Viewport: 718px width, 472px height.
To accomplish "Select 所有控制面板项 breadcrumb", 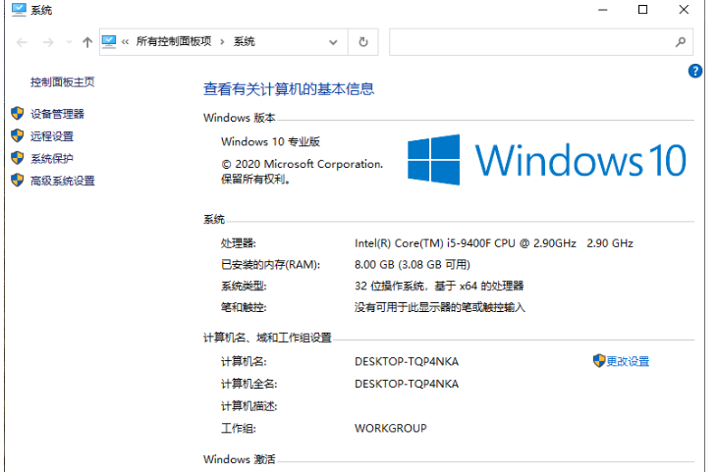I will click(174, 41).
